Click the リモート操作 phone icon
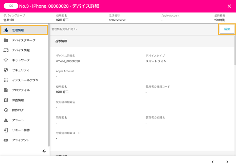Viewport: 236px width, 167px height. click(6, 130)
